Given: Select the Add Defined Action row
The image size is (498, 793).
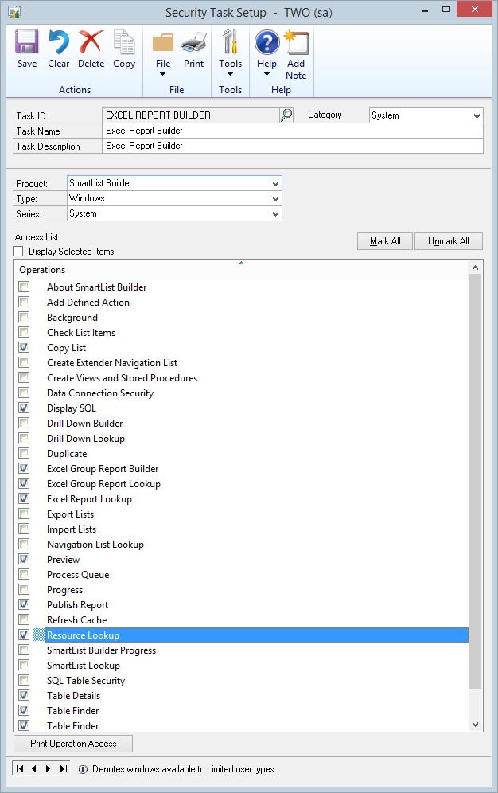Looking at the screenshot, I should coord(241,302).
